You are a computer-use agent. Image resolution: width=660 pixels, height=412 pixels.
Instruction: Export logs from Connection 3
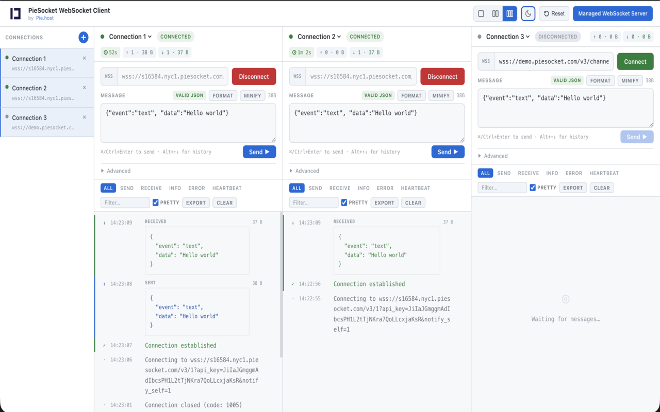[573, 188]
